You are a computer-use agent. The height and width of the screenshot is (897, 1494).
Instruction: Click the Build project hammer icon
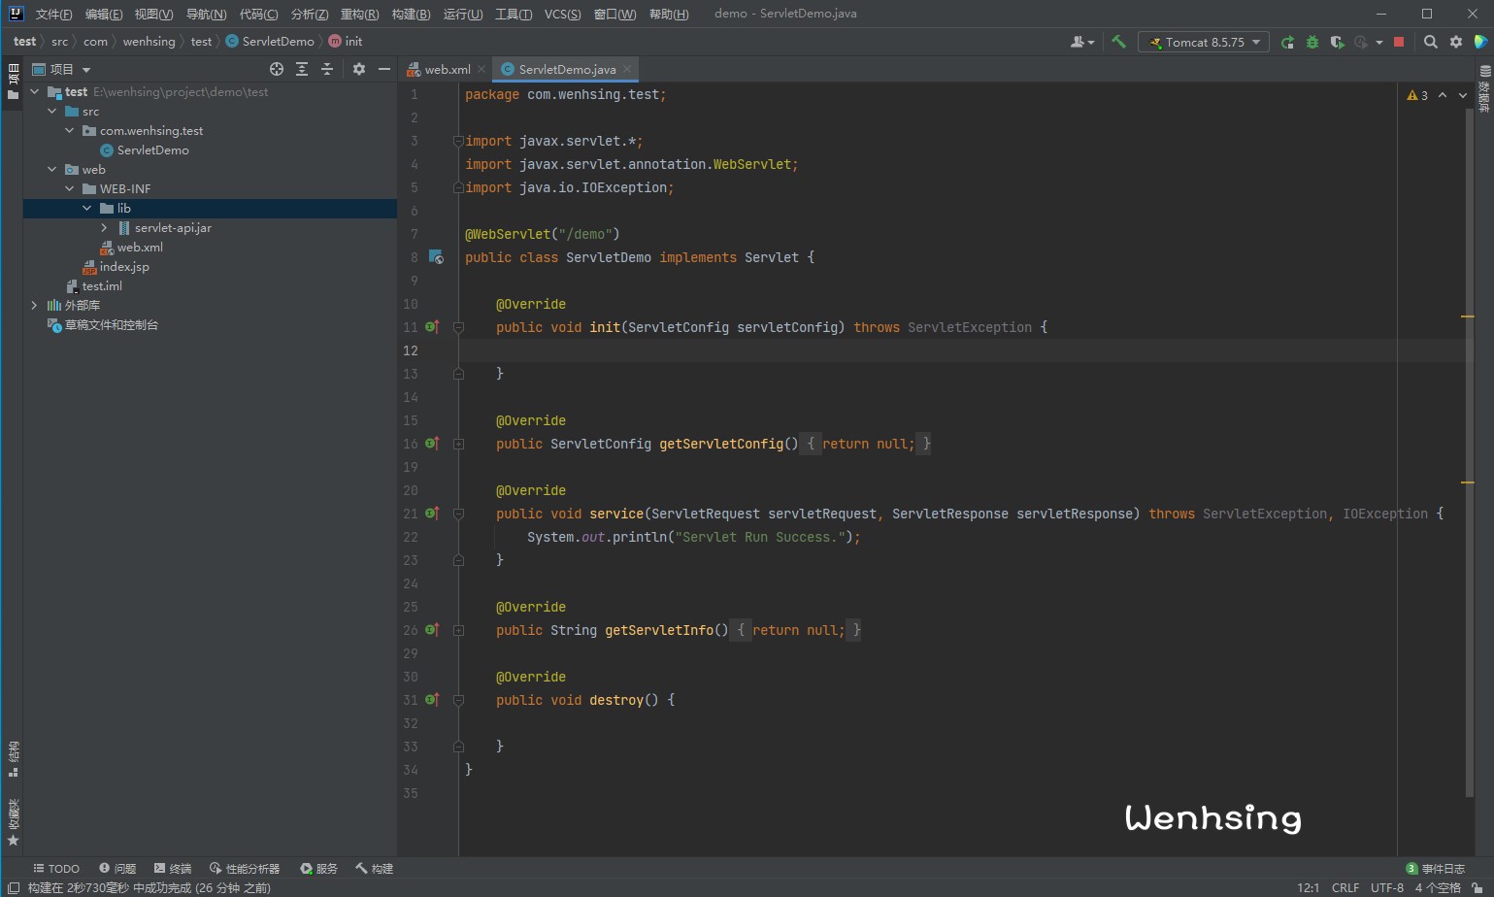click(x=1118, y=42)
